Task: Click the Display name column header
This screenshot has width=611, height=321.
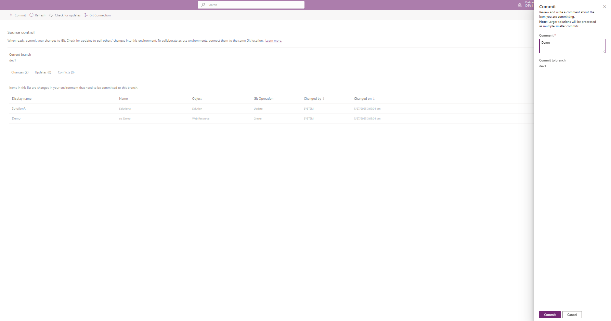Action: pyautogui.click(x=22, y=99)
